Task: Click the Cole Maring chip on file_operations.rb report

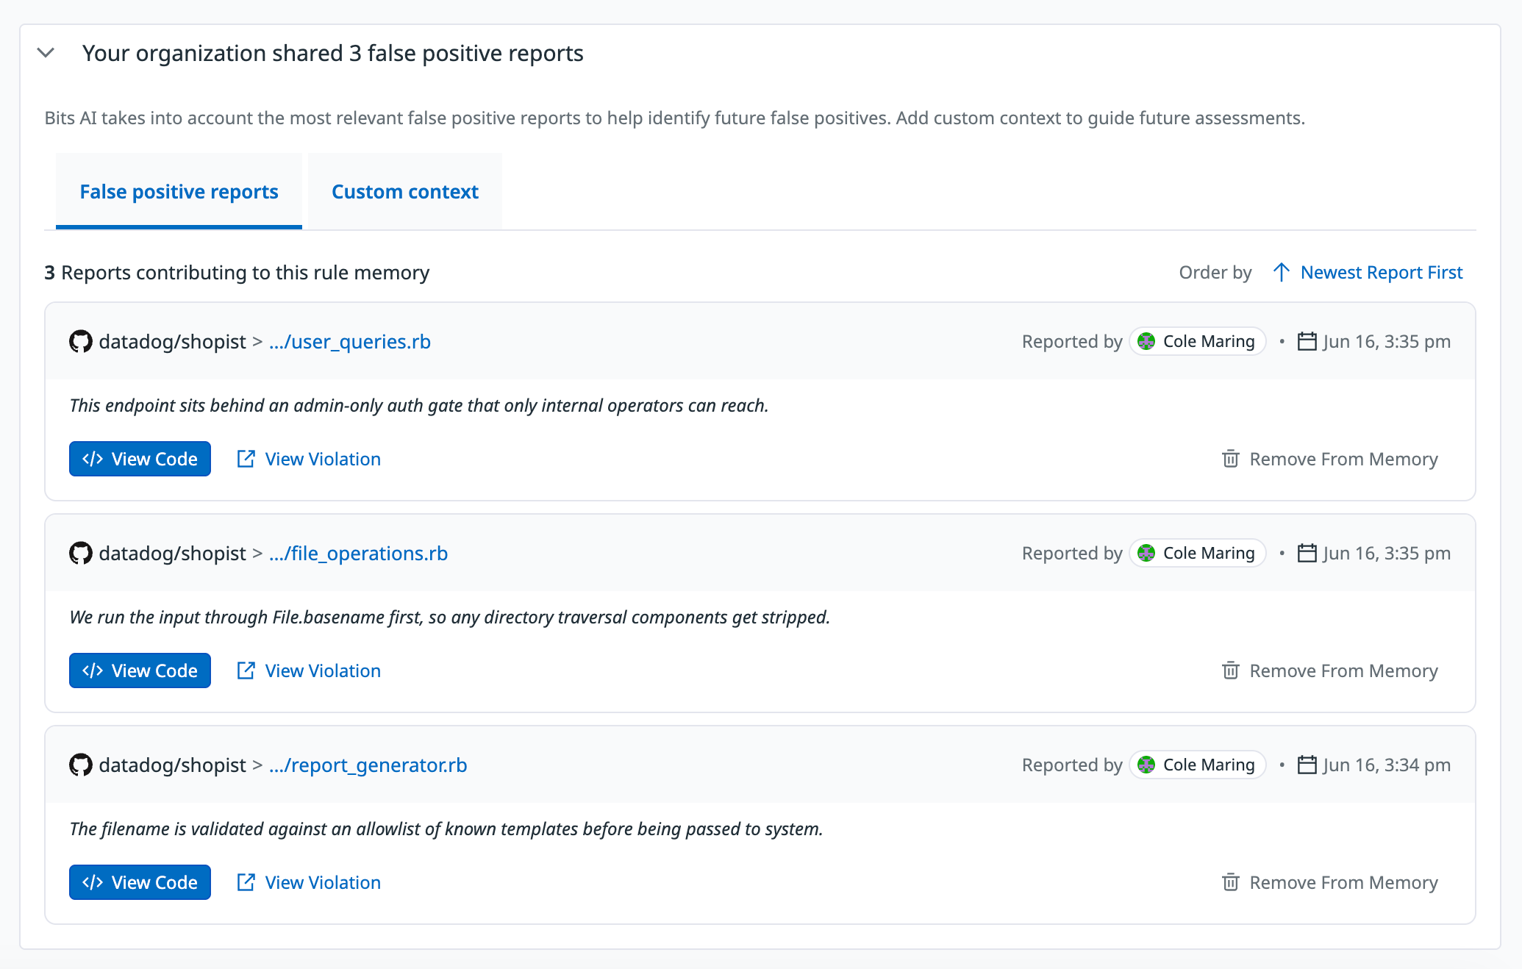Action: (1197, 553)
